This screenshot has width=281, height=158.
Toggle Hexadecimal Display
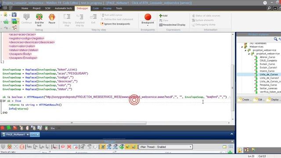[x=172, y=25]
